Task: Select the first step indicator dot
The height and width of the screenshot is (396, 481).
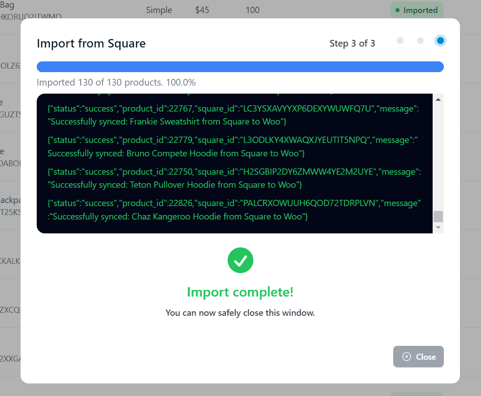Action: click(x=400, y=40)
